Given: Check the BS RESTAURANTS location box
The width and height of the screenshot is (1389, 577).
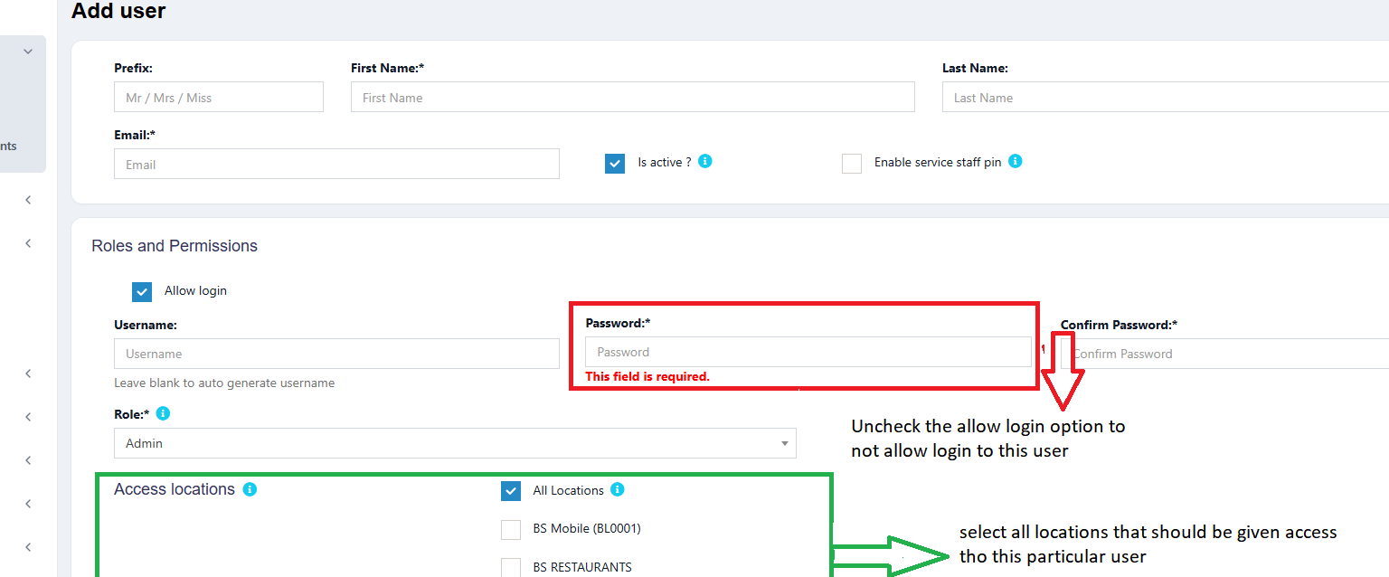Looking at the screenshot, I should (x=511, y=567).
